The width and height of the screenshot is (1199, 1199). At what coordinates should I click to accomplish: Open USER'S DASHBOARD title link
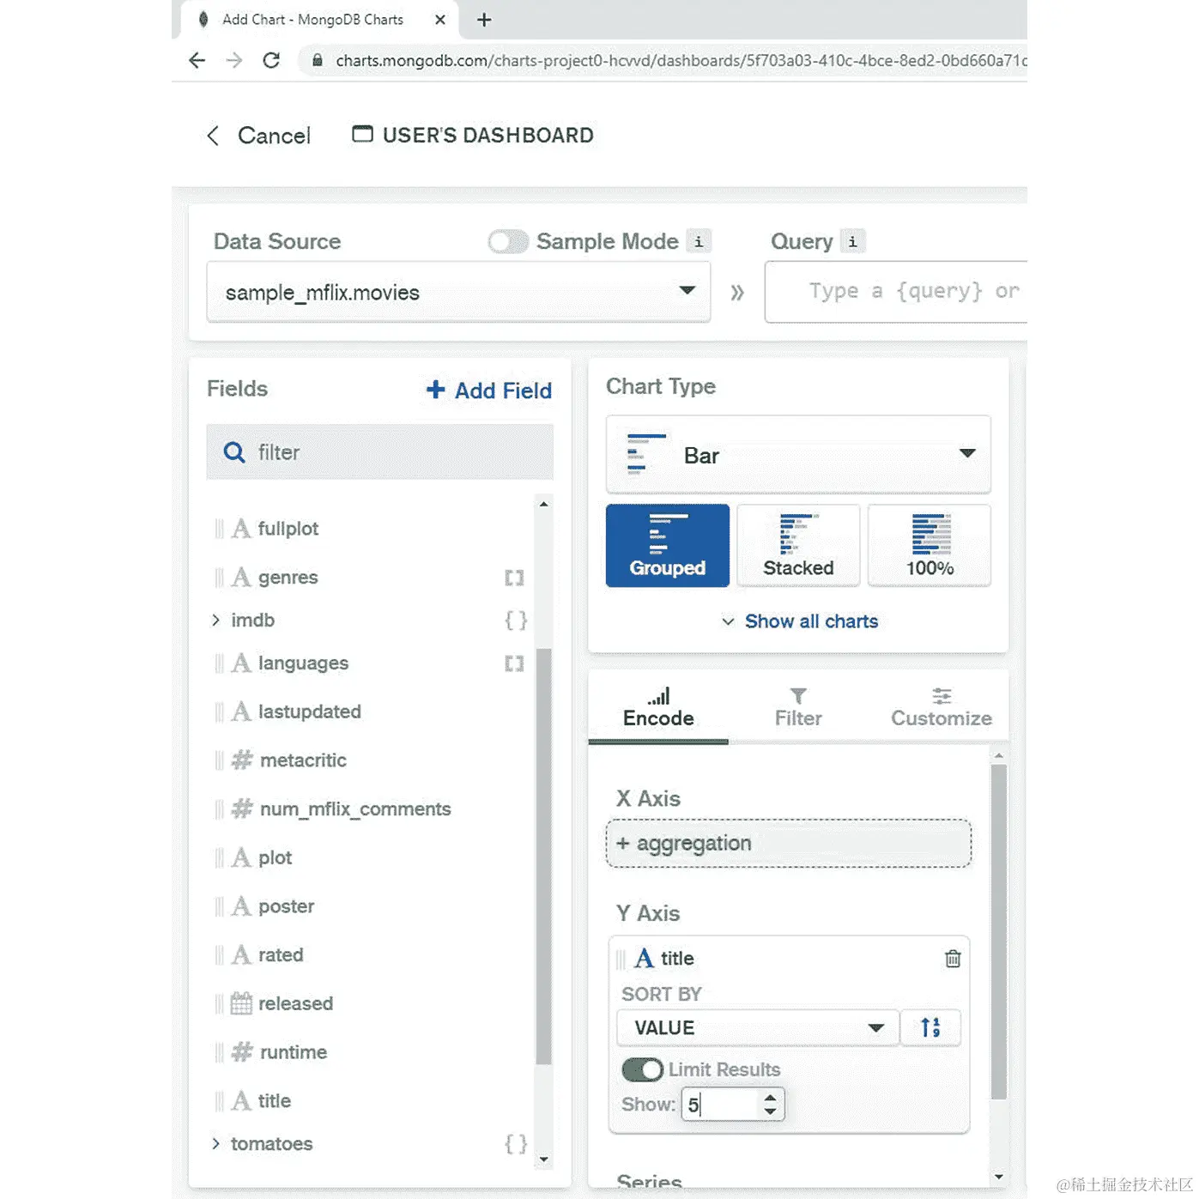(473, 135)
